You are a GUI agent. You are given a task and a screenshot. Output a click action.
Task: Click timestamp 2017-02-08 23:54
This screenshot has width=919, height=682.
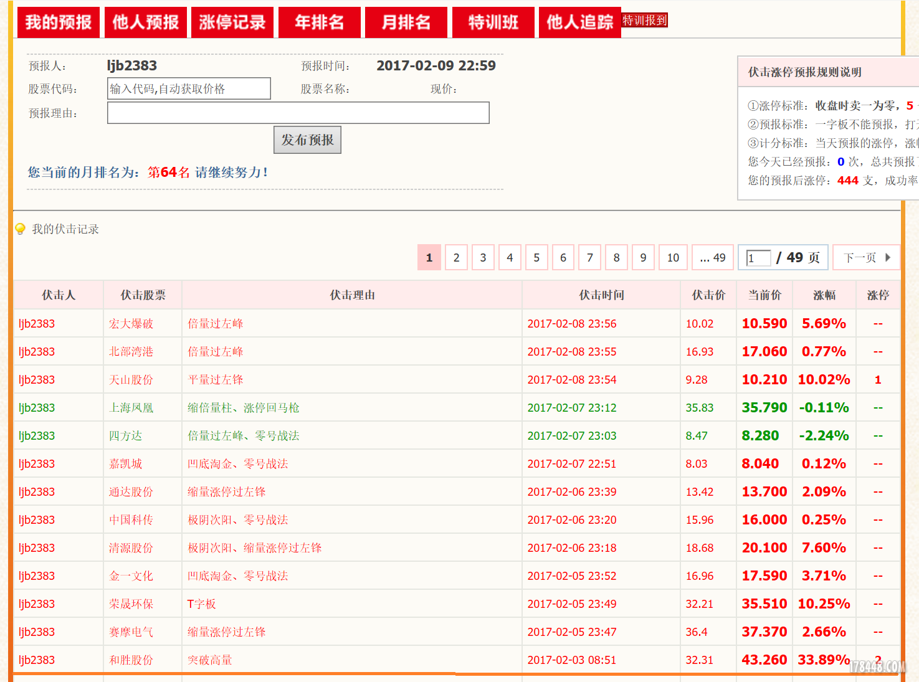pos(572,379)
